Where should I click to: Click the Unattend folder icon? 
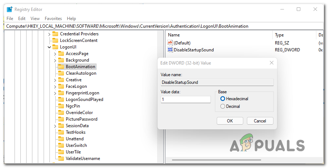61,138
